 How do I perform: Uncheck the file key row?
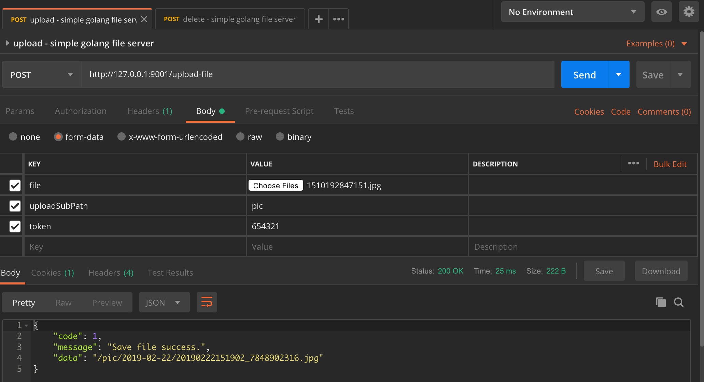point(15,185)
